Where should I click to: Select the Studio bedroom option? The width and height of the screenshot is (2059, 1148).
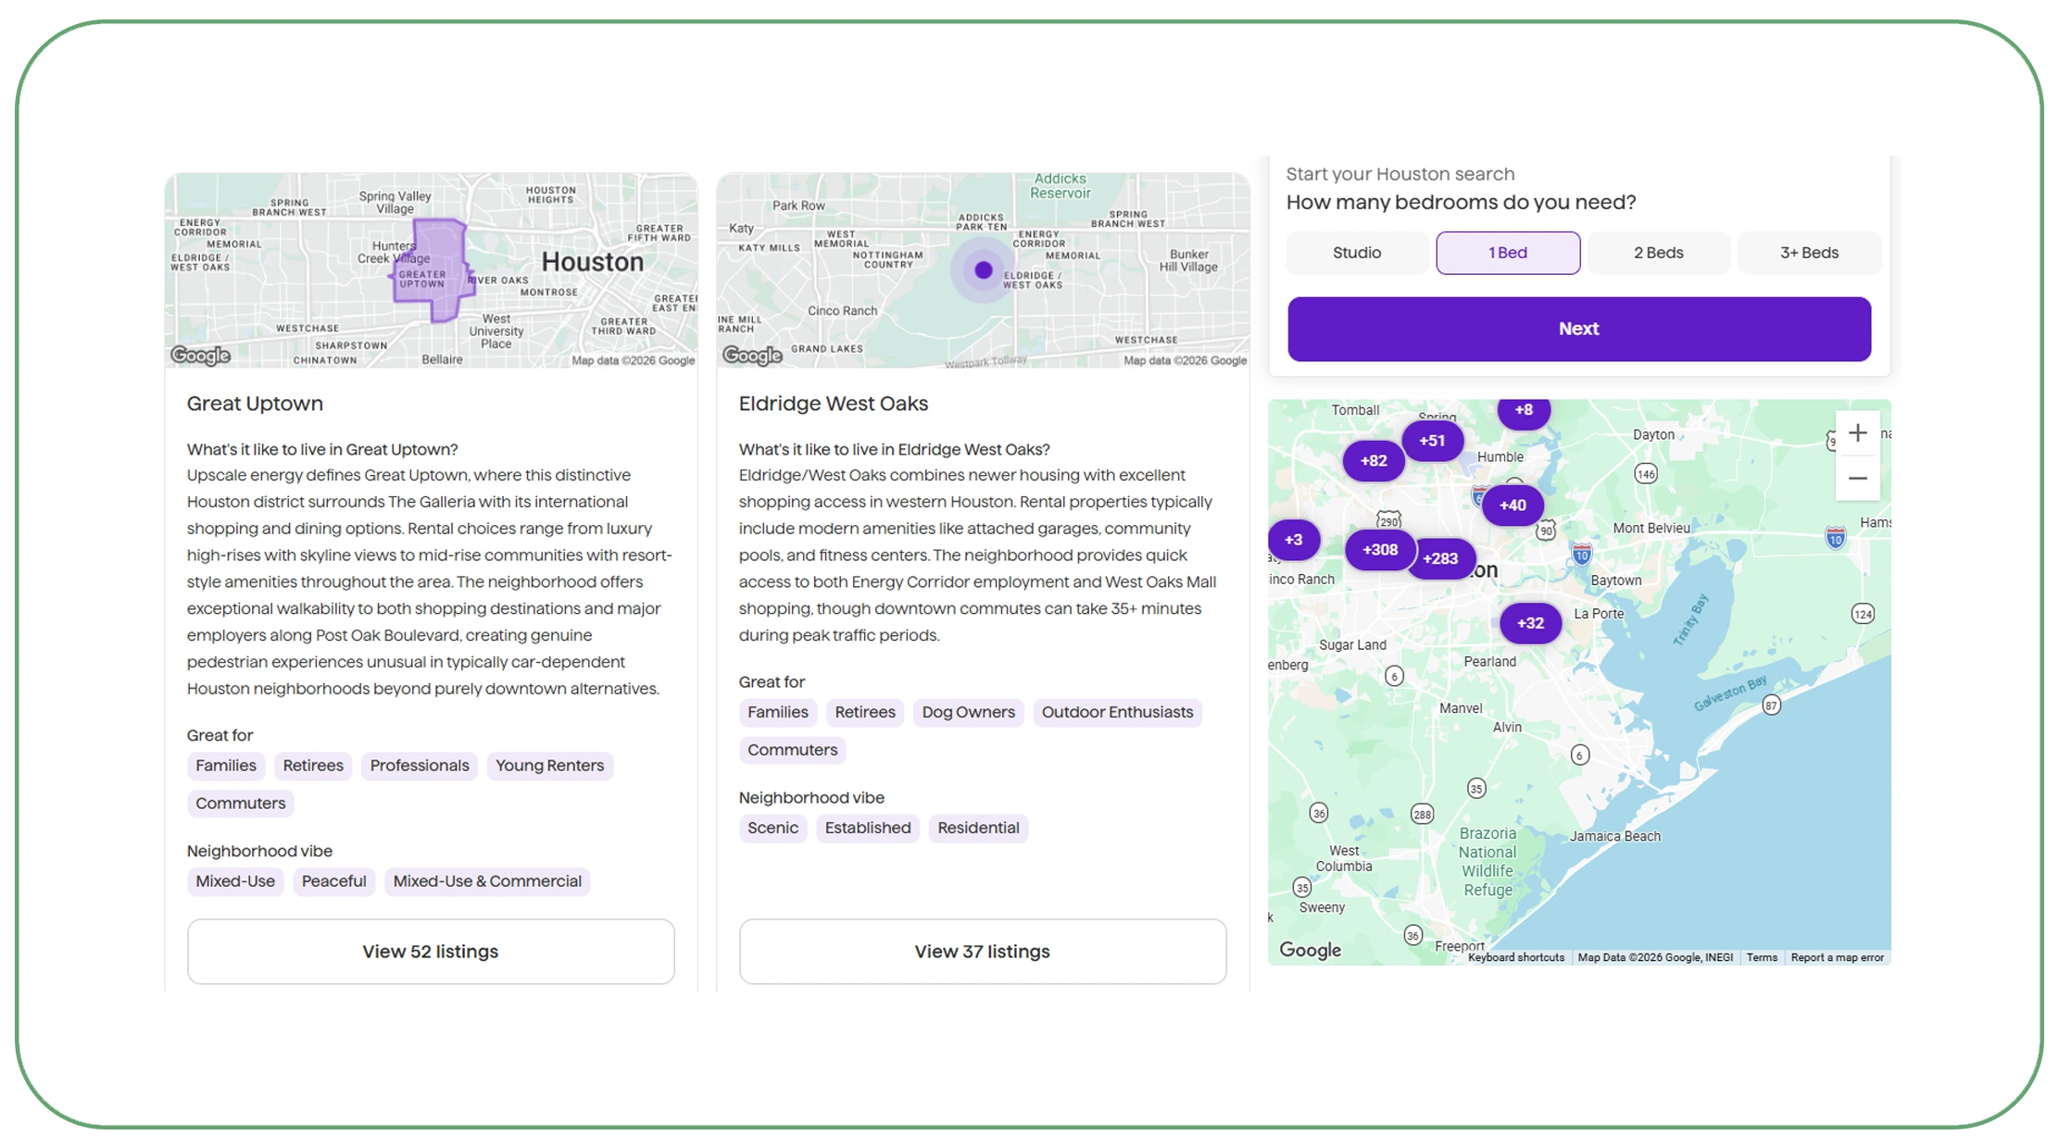pyautogui.click(x=1356, y=253)
